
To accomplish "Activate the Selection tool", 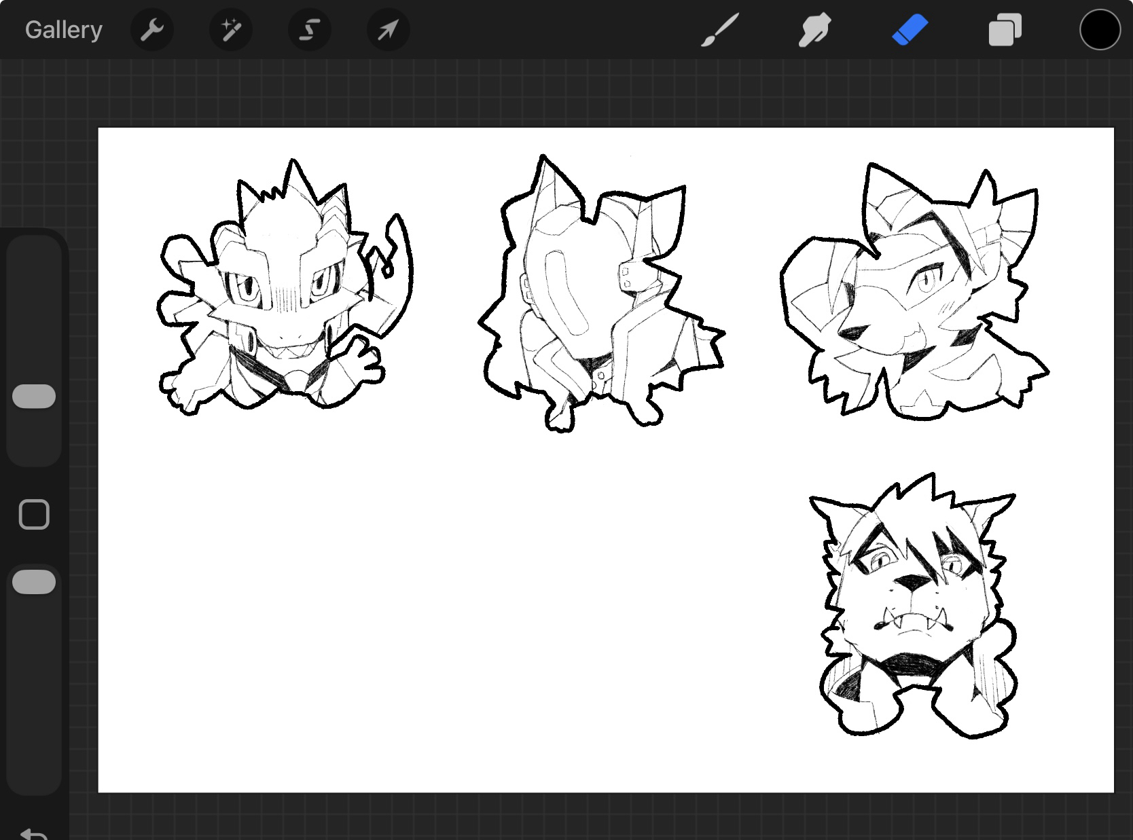I will [310, 30].
